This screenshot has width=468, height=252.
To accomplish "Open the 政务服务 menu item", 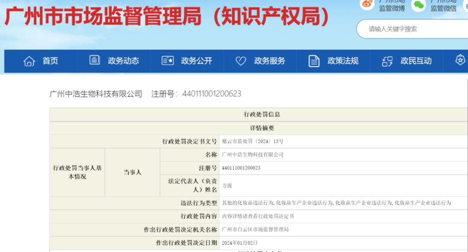I will pos(270,61).
